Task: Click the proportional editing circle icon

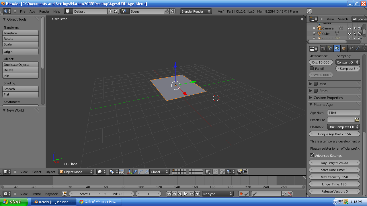Action: coord(215,172)
